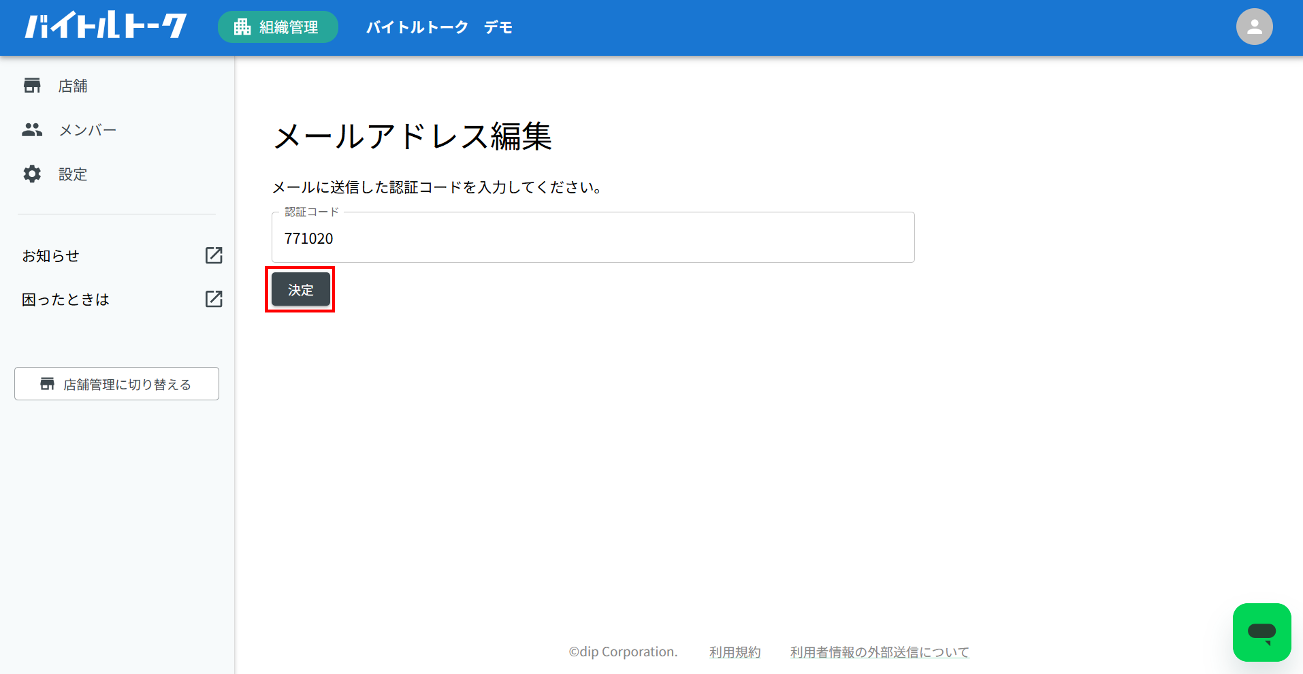Click external-link icon next to 困ったときは
Screen dimensions: 1303x674
point(214,299)
